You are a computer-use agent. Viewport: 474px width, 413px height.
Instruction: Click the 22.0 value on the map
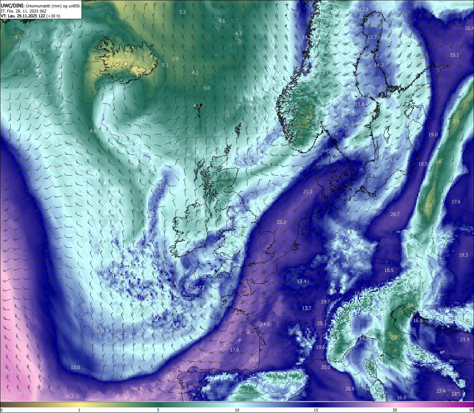click(x=281, y=222)
